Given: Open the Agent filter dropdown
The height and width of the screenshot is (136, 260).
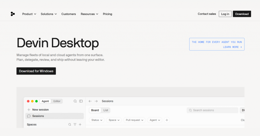Looking at the screenshot, I should click(155, 120).
